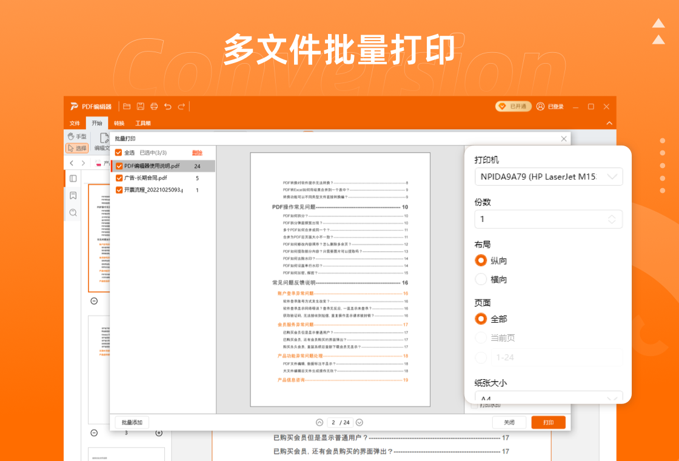Select the 横向 landscape layout radio
Viewport: 679px width, 461px height.
click(481, 280)
